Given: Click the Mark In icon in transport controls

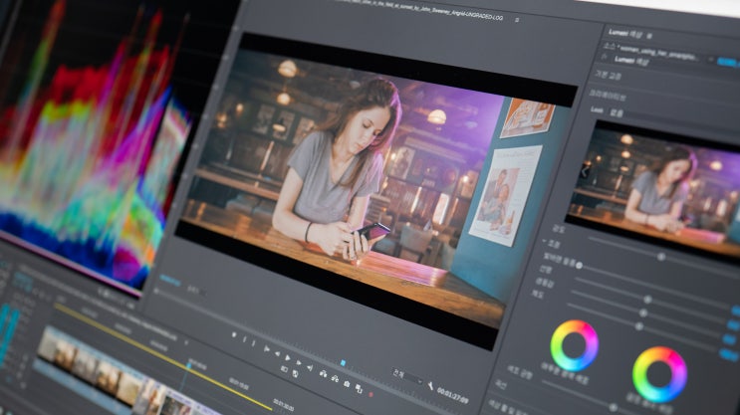Looking at the screenshot, I should [244, 339].
